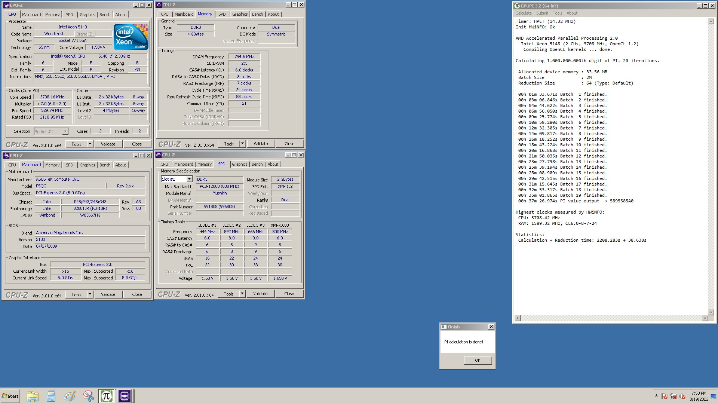The image size is (718, 404).
Task: Open the Tools menu in GPUPI
Action: pyautogui.click(x=558, y=13)
